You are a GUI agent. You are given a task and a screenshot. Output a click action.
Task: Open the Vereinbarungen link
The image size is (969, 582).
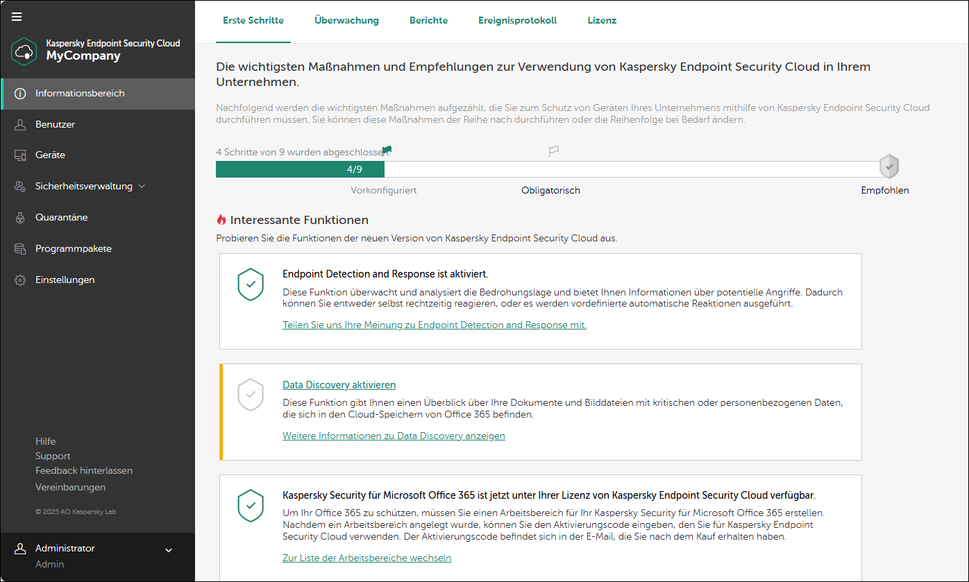pos(71,487)
